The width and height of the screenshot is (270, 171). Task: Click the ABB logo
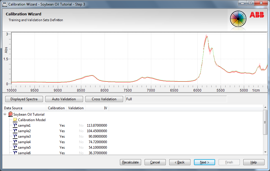[257, 15]
